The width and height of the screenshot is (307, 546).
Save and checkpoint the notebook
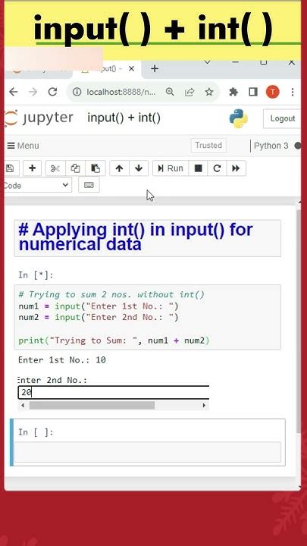(10, 168)
